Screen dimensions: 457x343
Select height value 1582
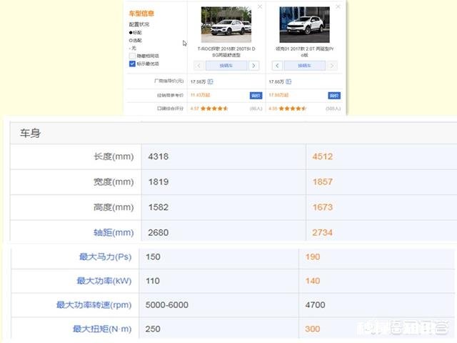[159, 207]
